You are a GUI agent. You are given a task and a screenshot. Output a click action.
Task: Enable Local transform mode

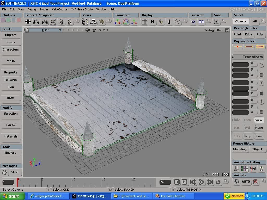248,120
